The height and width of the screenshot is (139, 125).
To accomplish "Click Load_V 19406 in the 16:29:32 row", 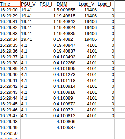I will click(x=88, y=28).
